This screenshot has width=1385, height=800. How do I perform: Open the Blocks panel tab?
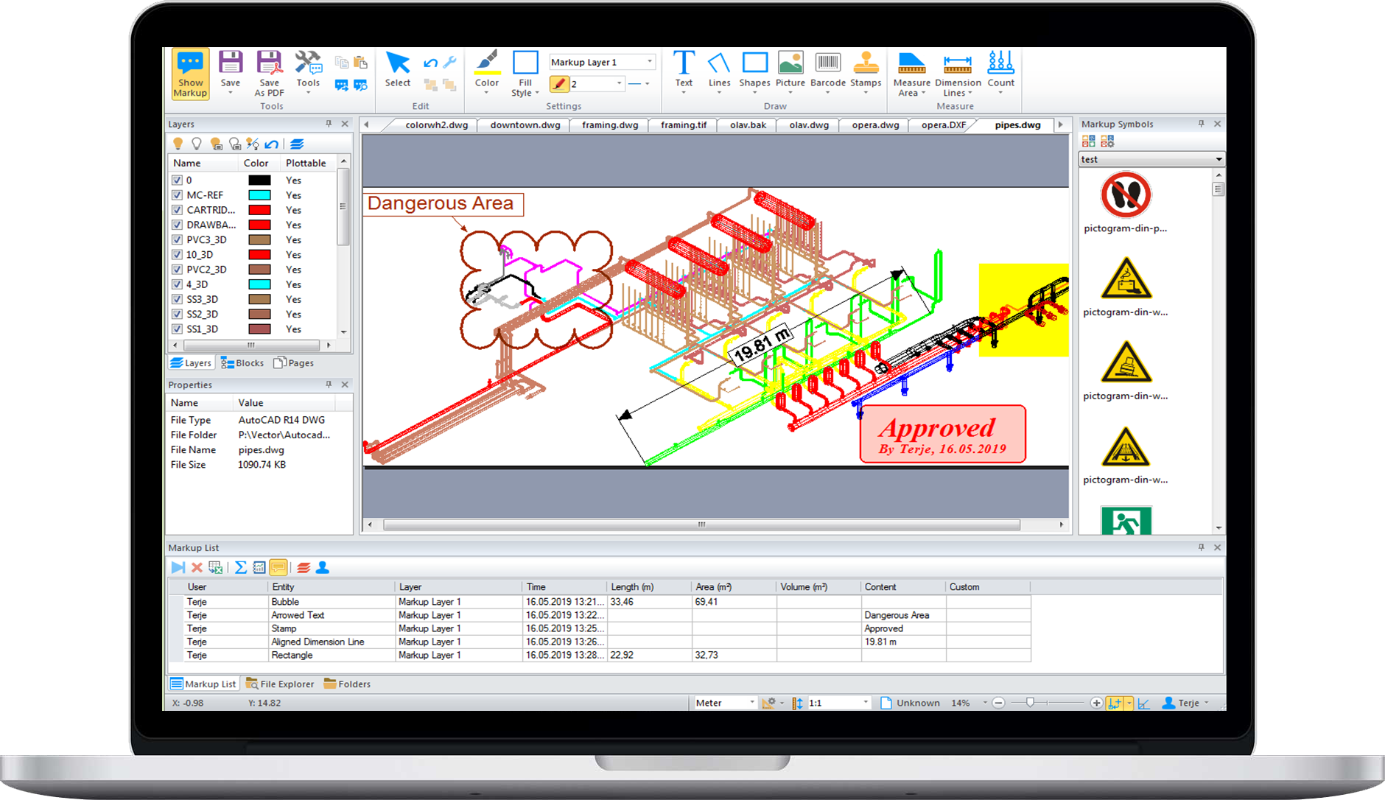(242, 363)
